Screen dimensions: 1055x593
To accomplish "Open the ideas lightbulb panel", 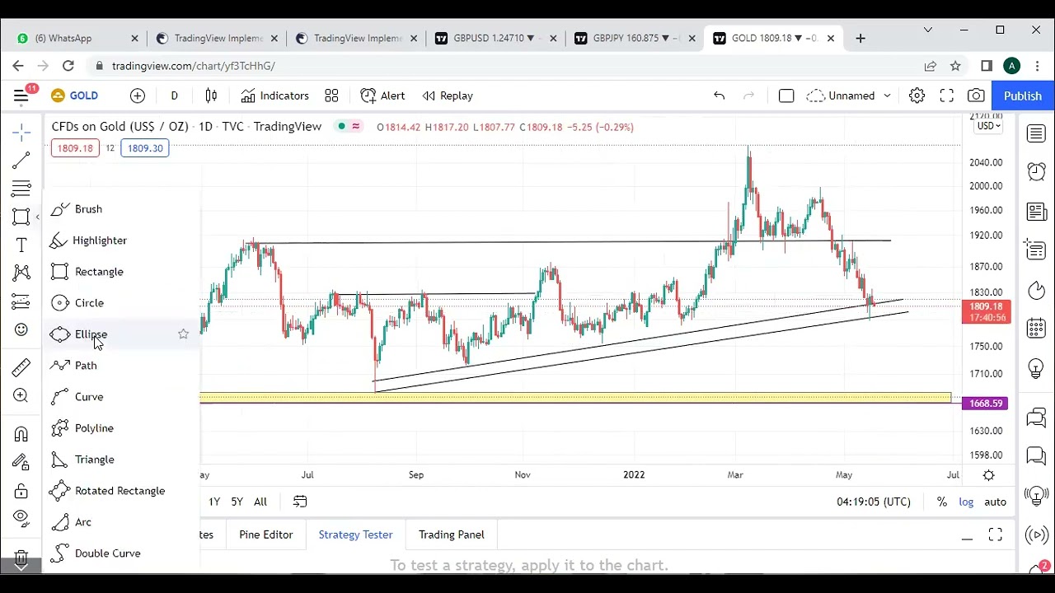I will pyautogui.click(x=1036, y=368).
